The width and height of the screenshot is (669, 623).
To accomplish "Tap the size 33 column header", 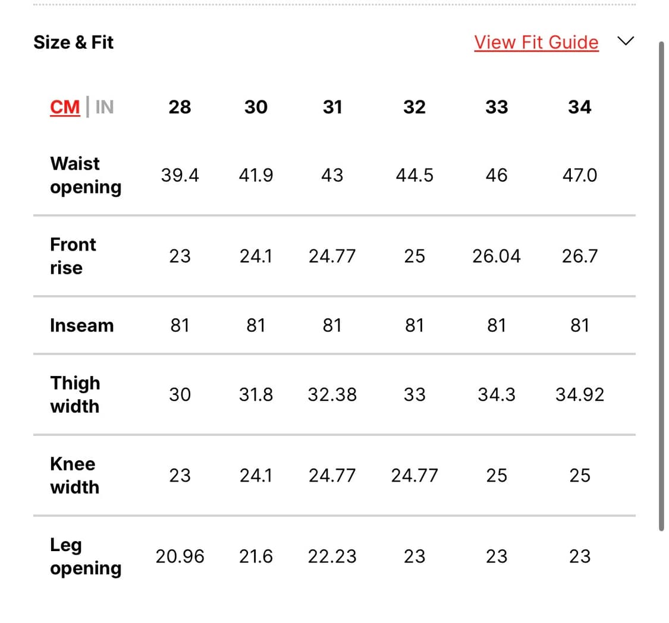I will [497, 107].
